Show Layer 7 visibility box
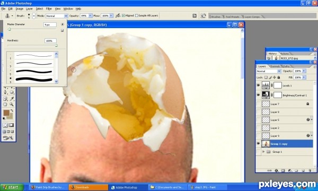Screen dimensions: 318x191 point(258,104)
